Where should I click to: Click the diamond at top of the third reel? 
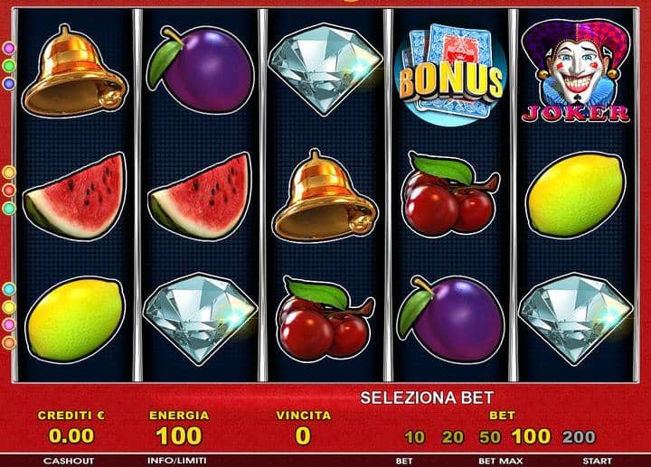tap(325, 70)
